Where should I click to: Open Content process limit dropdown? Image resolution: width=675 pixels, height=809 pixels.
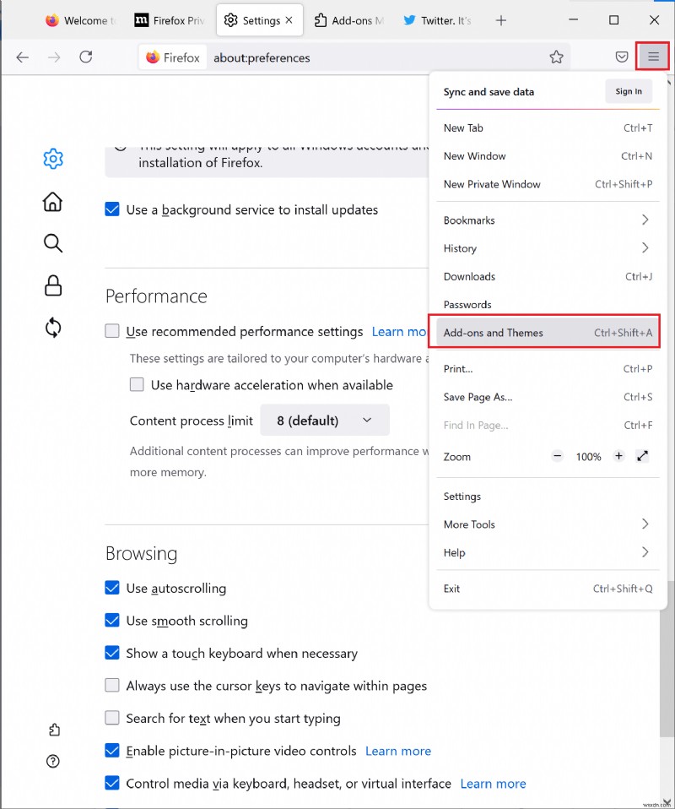(325, 420)
